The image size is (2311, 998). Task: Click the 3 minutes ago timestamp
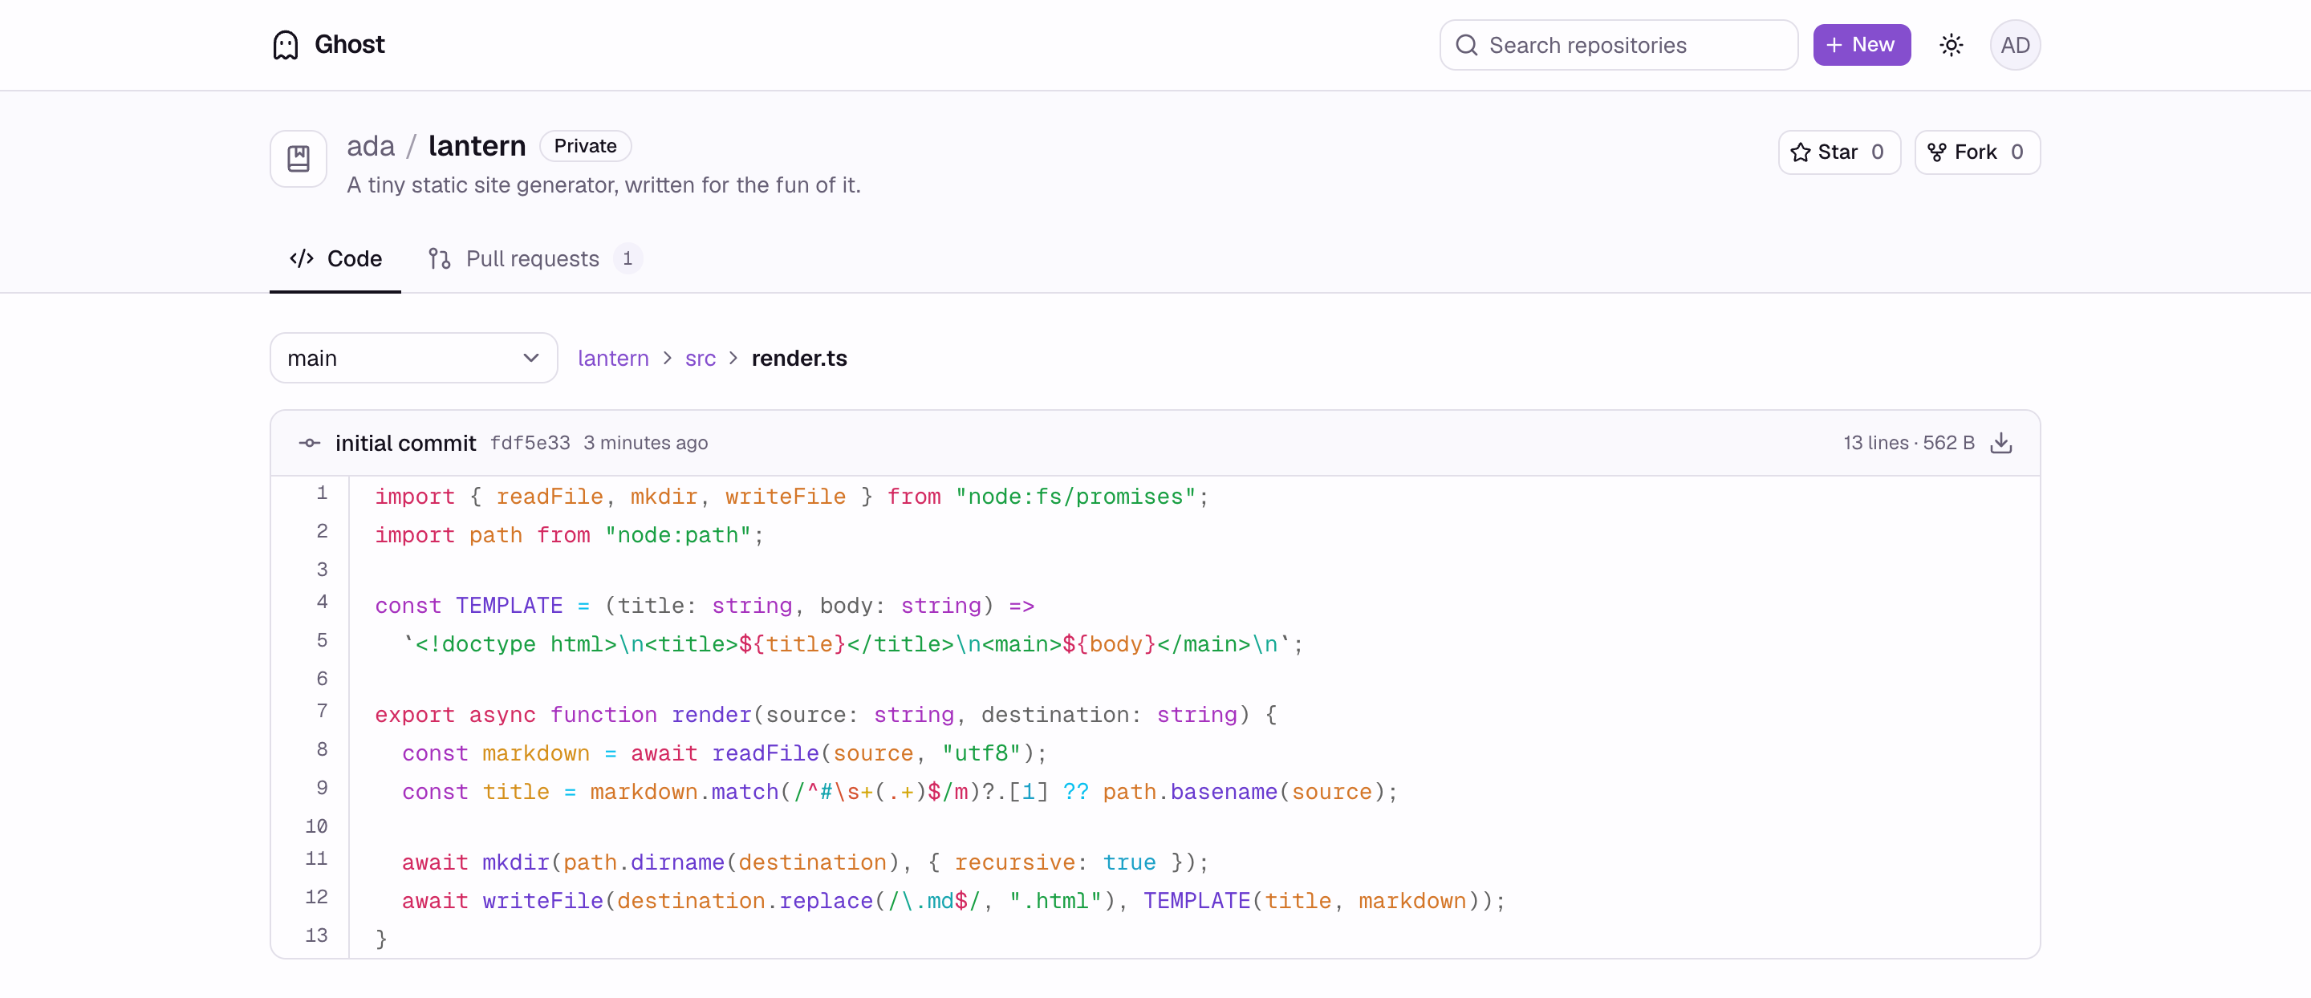click(x=645, y=443)
